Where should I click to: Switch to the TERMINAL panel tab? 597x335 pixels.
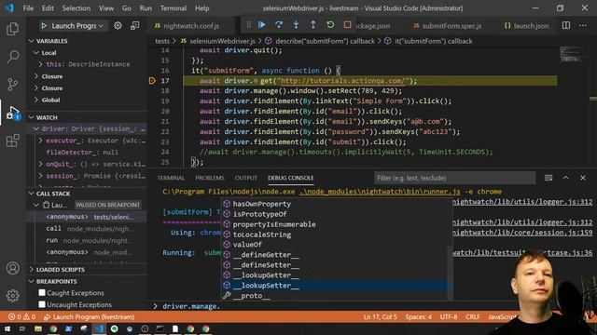[x=171, y=178]
